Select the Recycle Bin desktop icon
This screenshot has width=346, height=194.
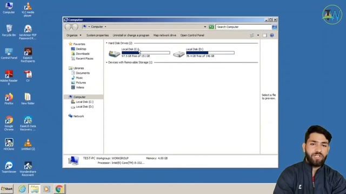9,30
